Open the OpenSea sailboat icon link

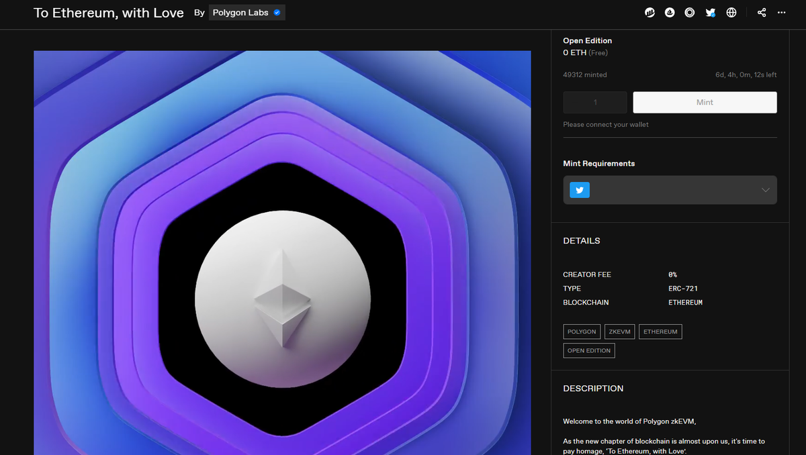pos(670,13)
